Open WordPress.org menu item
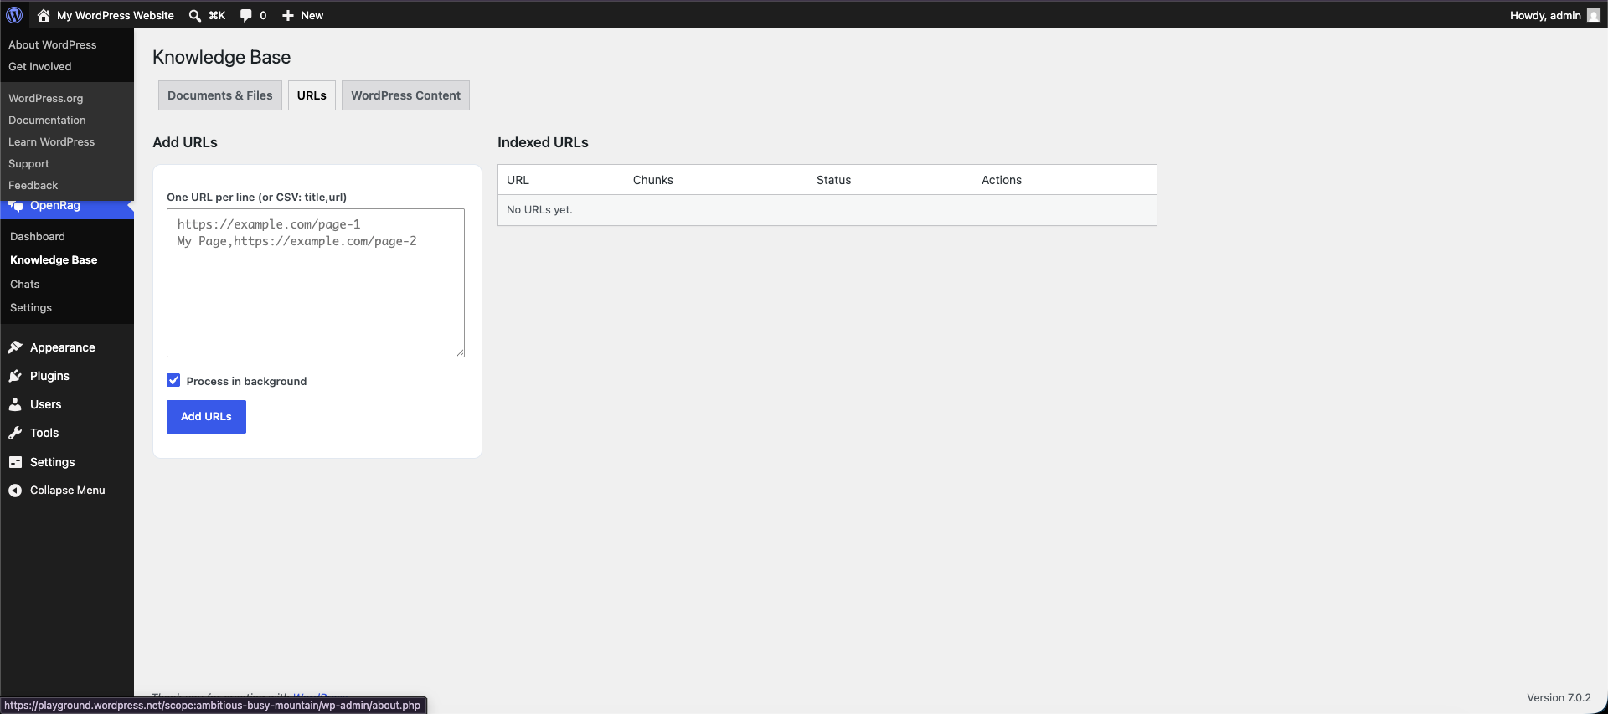 point(46,98)
